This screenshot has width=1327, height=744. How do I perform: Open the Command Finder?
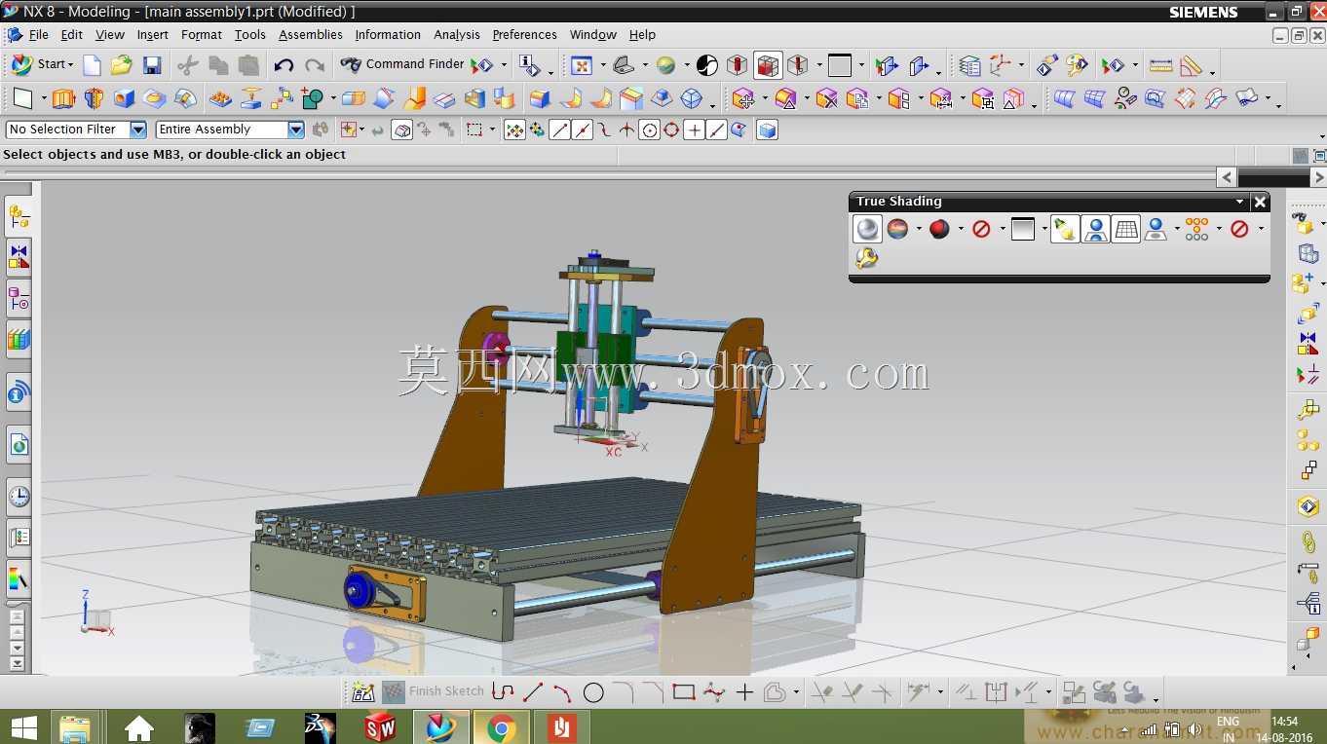coord(402,64)
